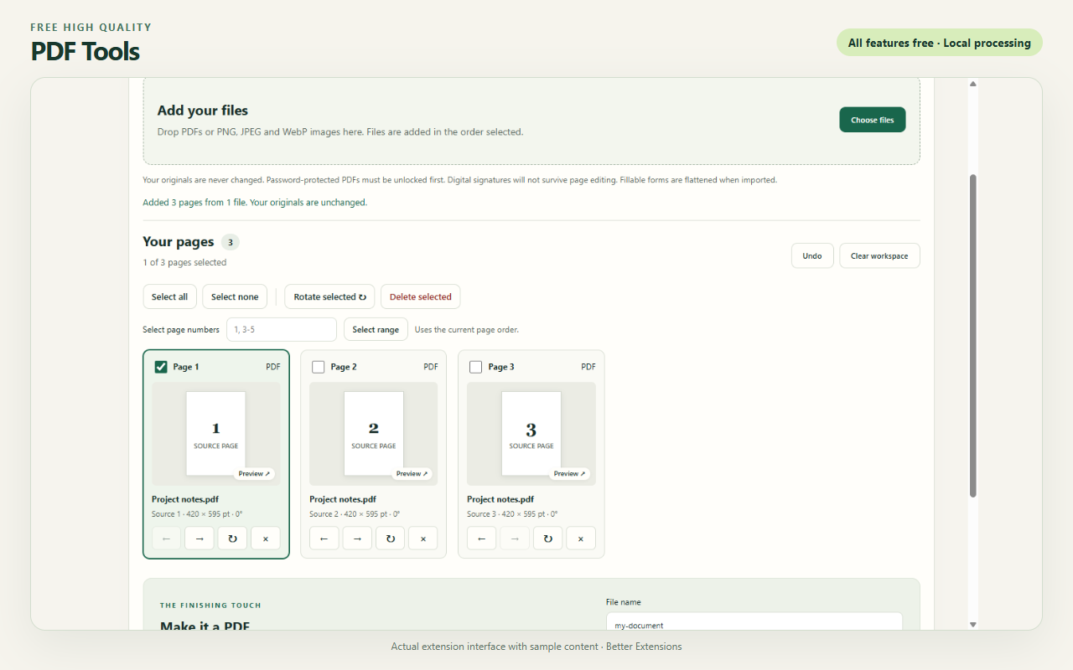This screenshot has width=1073, height=670.
Task: Click 'Added 3 pages from 1 file' message
Action: click(255, 203)
